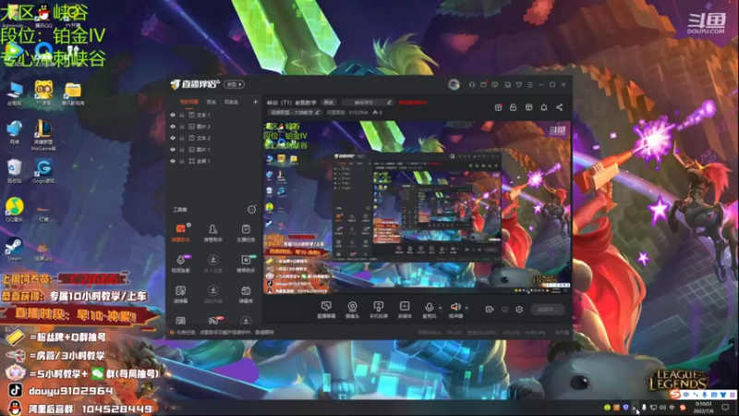Open the frame tool in bottom toolbox row
739x416 pixels.
pyautogui.click(x=180, y=321)
